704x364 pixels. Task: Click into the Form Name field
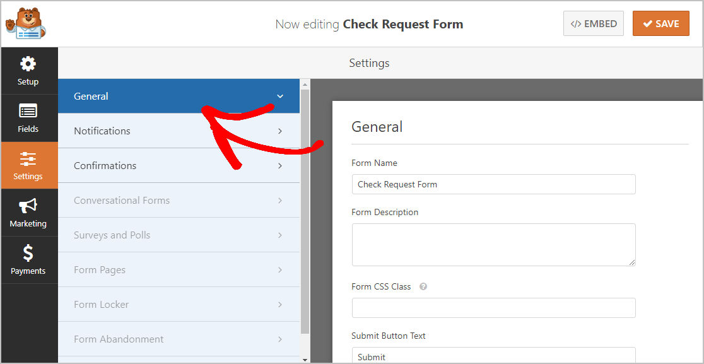point(493,184)
